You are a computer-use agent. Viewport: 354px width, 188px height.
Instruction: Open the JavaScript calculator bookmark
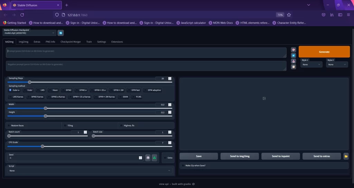click(191, 23)
